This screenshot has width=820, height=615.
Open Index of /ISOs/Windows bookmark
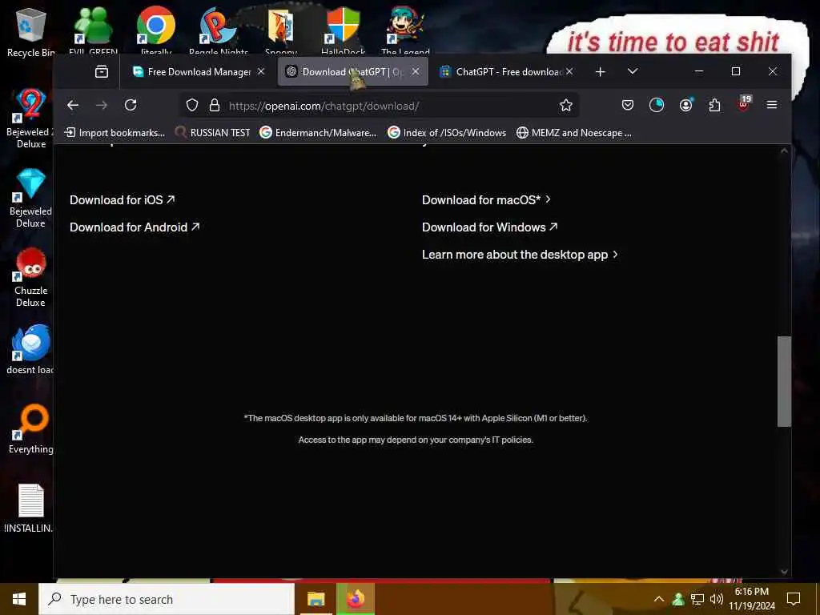pos(447,133)
